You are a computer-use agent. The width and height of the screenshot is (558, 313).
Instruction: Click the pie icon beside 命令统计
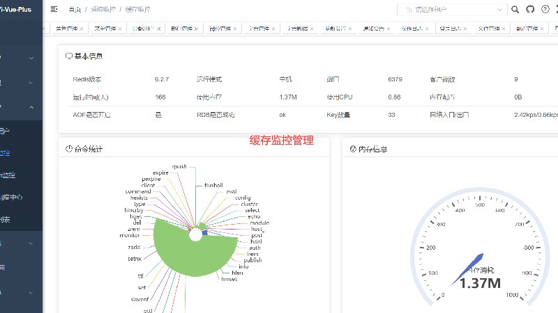69,149
